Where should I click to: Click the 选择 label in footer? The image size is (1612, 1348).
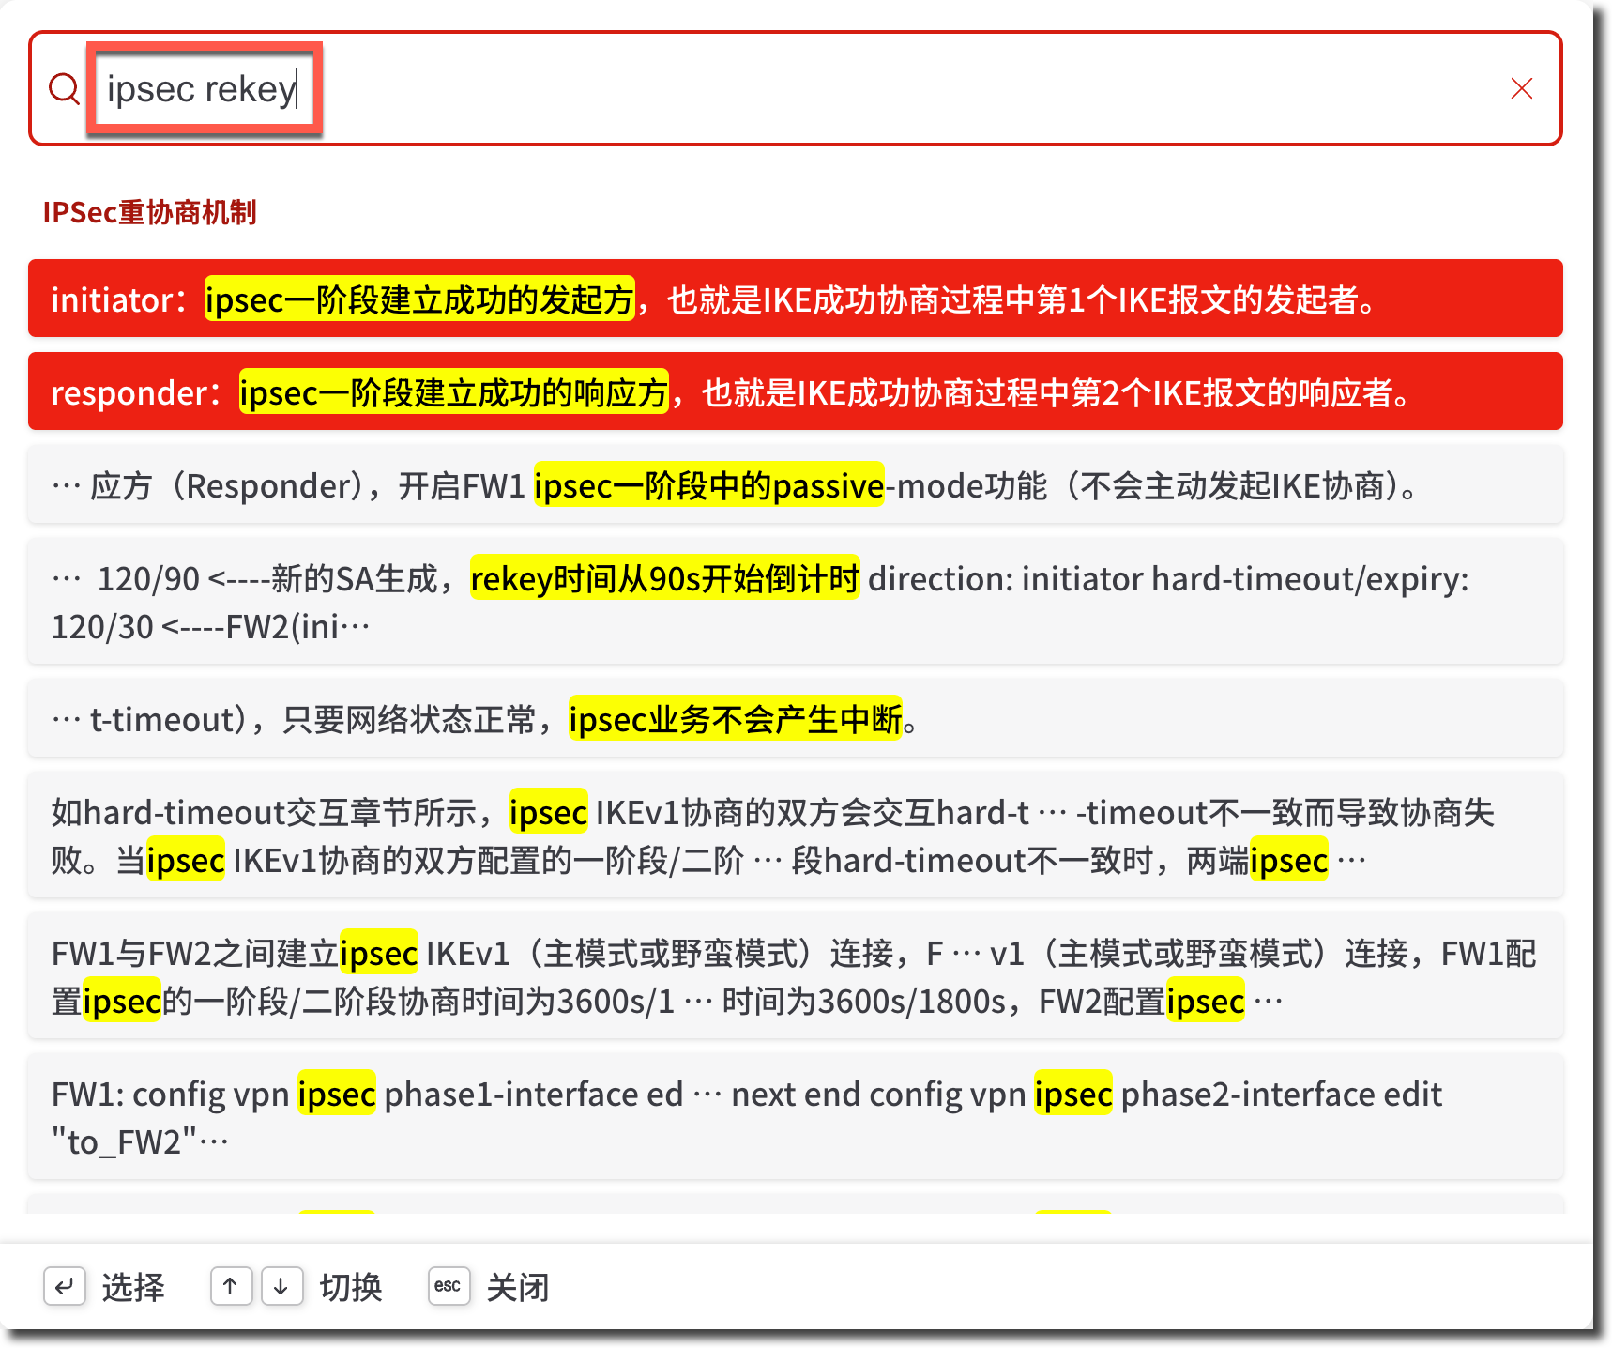[133, 1287]
